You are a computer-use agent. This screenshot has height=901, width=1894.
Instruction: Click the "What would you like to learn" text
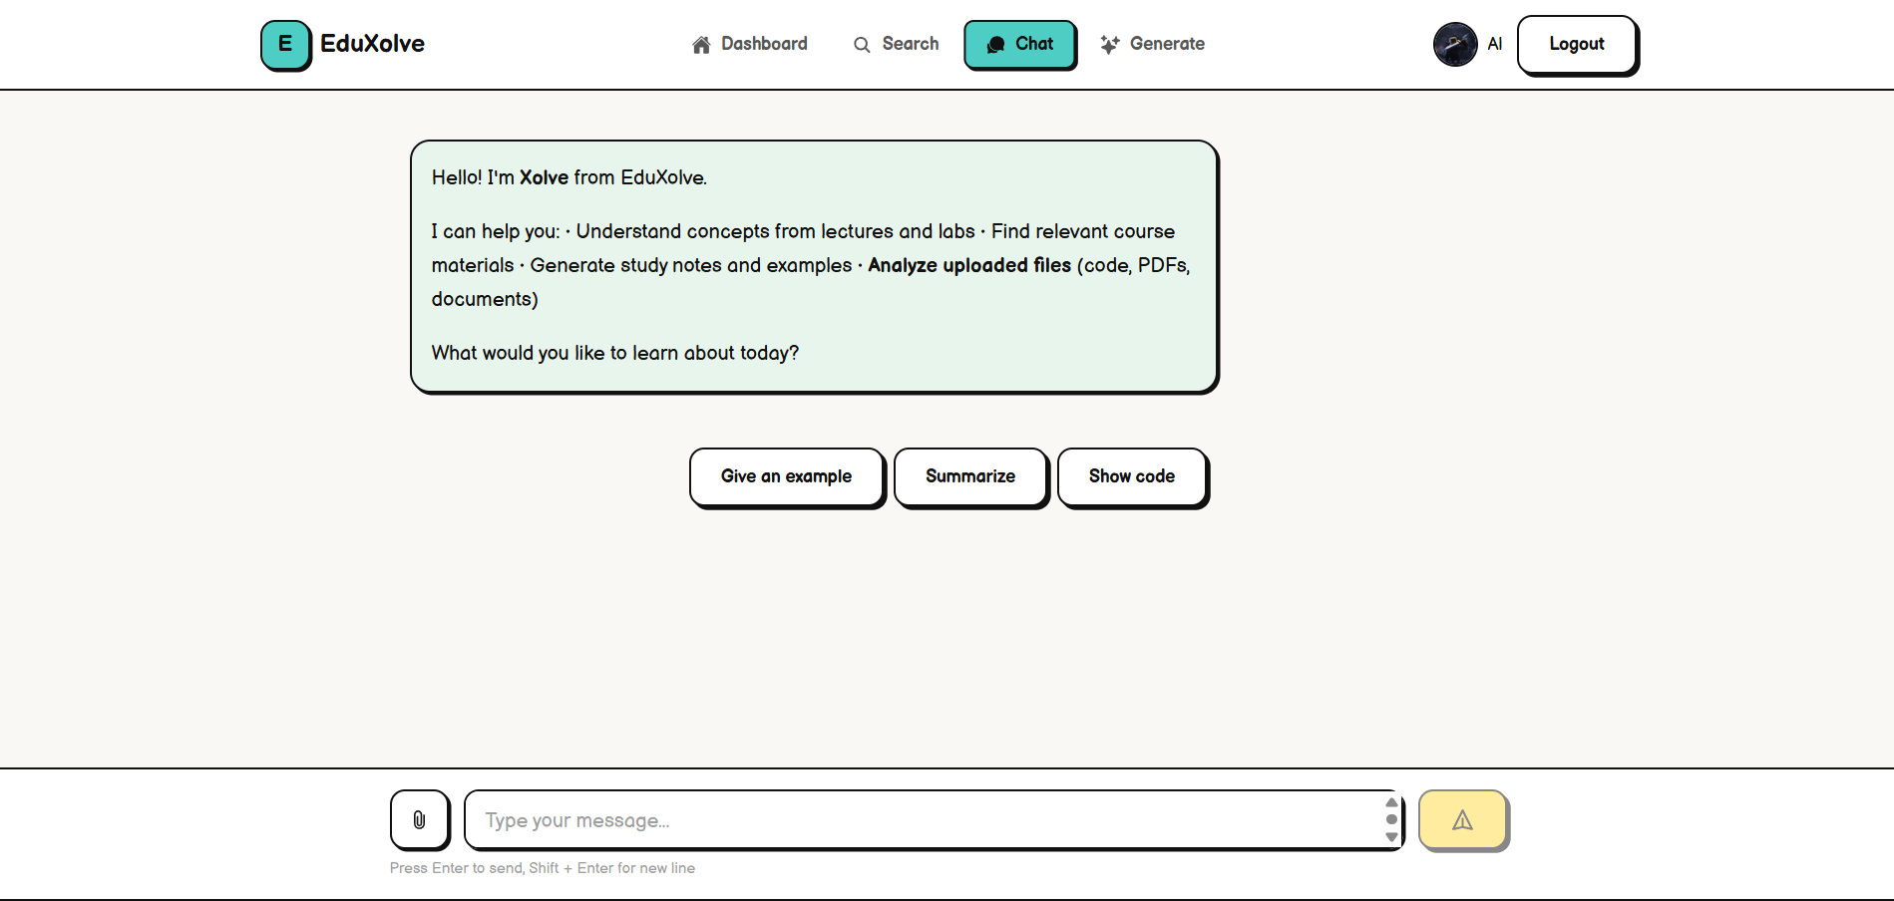coord(615,353)
